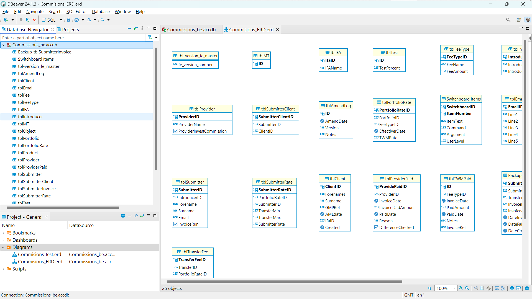Toggle the diagram grid icon

[482, 288]
